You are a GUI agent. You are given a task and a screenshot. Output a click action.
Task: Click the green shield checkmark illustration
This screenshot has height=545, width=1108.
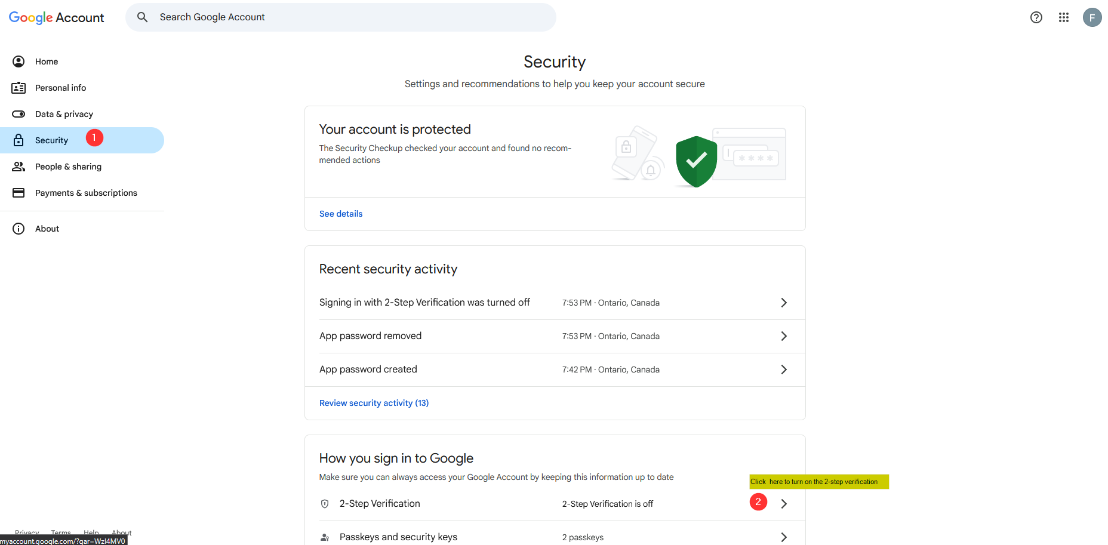point(696,161)
